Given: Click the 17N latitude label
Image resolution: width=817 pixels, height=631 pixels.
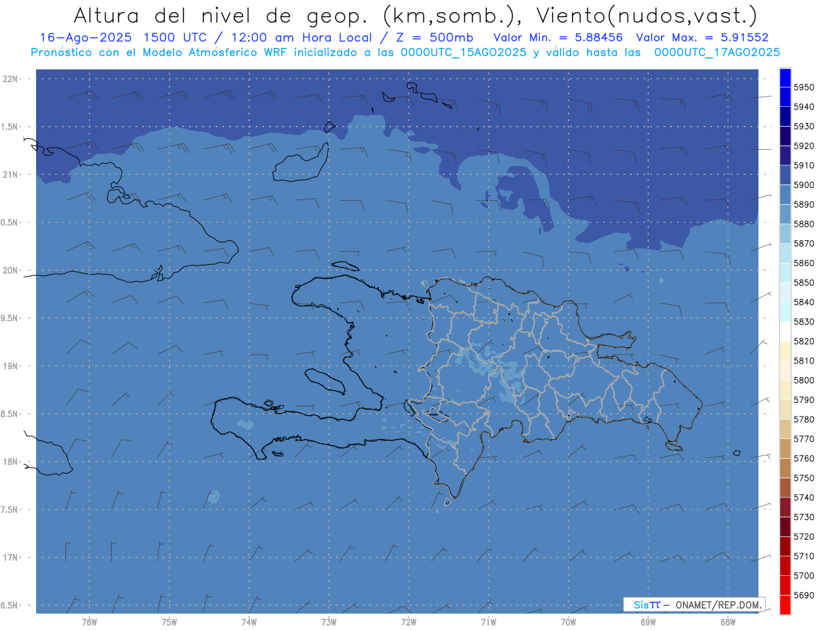Looking at the screenshot, I should click(x=11, y=558).
